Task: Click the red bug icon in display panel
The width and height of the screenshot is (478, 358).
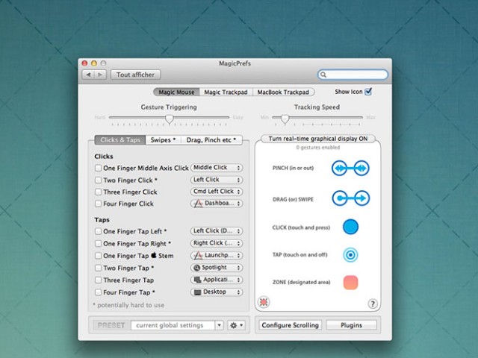Action: coord(264,302)
